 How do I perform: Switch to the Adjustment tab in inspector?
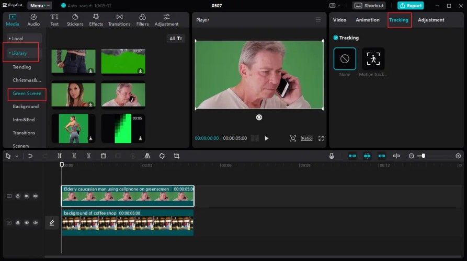[x=431, y=20]
